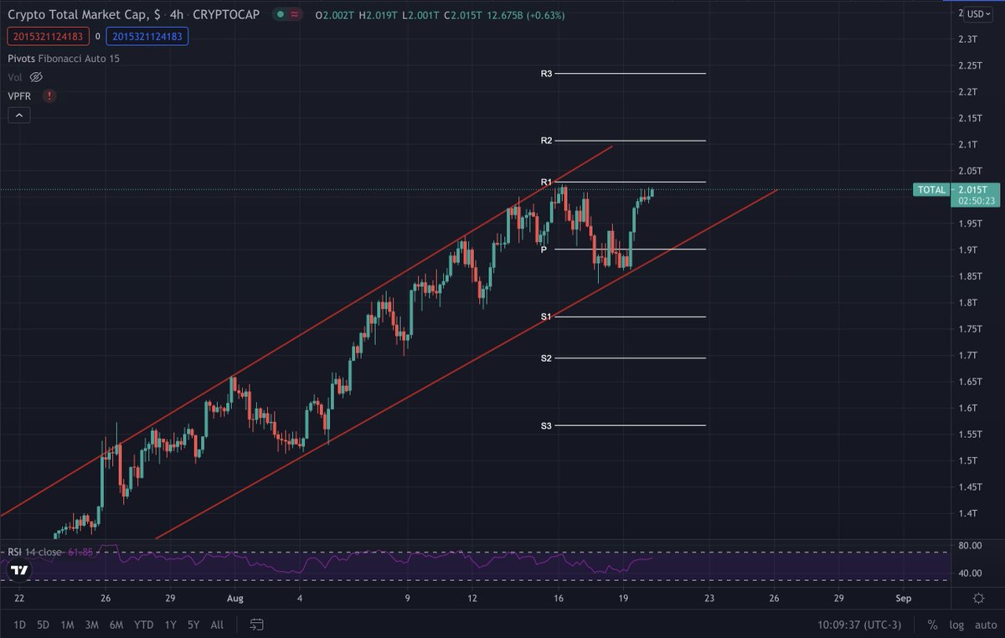1005x638 pixels.
Task: Open chart settings gear icon
Action: point(978,598)
